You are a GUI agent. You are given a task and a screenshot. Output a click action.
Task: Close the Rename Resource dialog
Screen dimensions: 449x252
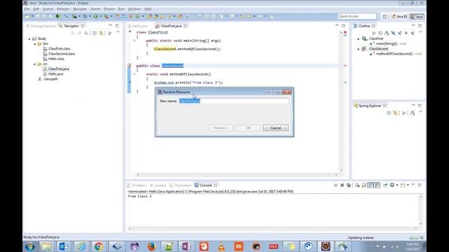[287, 92]
